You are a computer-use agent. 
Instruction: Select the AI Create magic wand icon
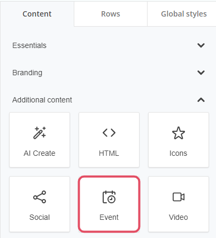coord(40,133)
